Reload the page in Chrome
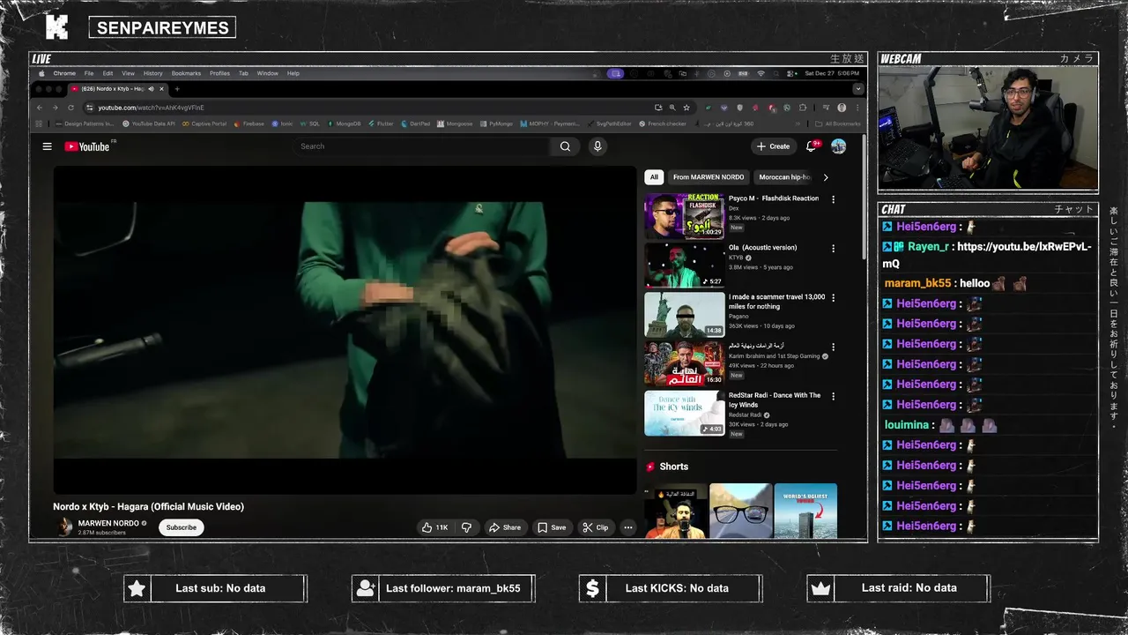This screenshot has height=635, width=1128. coord(71,108)
